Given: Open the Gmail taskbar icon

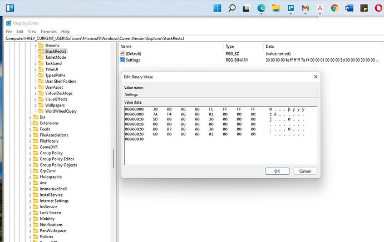Looking at the screenshot, I should point(305,8).
